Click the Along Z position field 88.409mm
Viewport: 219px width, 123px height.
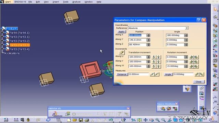point(138,44)
